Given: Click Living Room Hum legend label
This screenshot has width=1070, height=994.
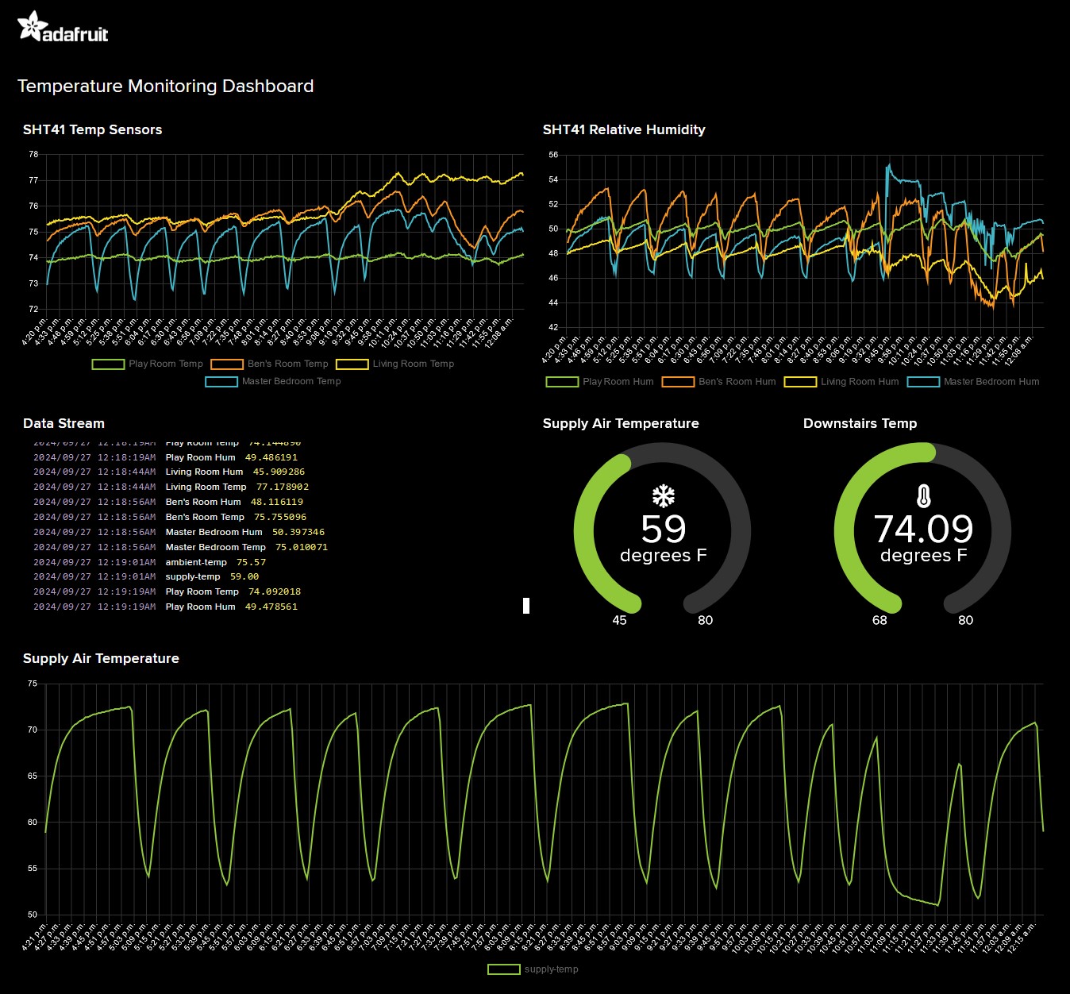Looking at the screenshot, I should [x=860, y=382].
